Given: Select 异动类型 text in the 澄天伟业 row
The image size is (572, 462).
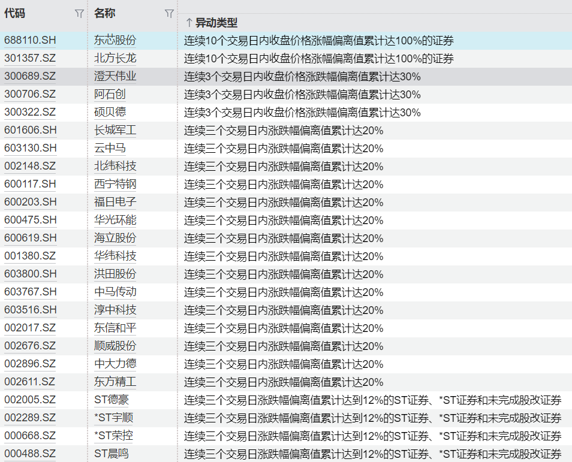Looking at the screenshot, I should [x=302, y=77].
